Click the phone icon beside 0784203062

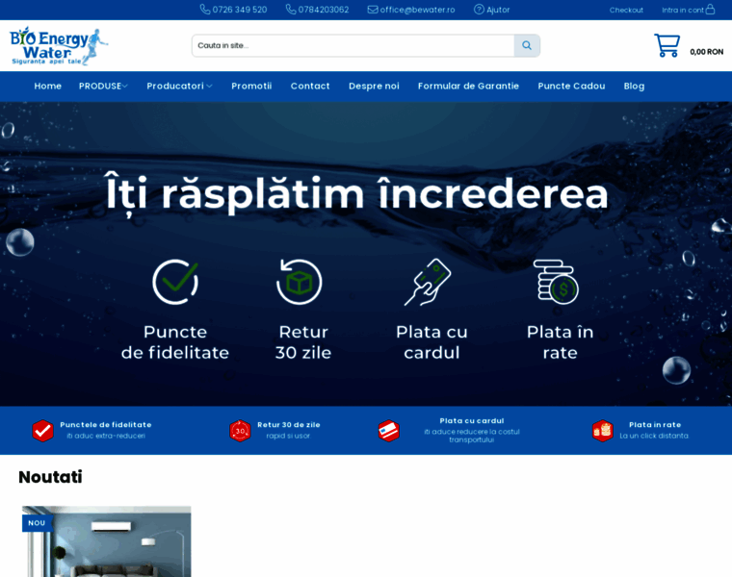291,10
